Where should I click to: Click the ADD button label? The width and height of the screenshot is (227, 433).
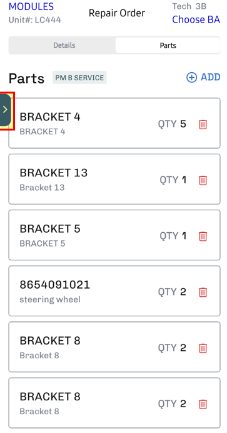(x=211, y=77)
